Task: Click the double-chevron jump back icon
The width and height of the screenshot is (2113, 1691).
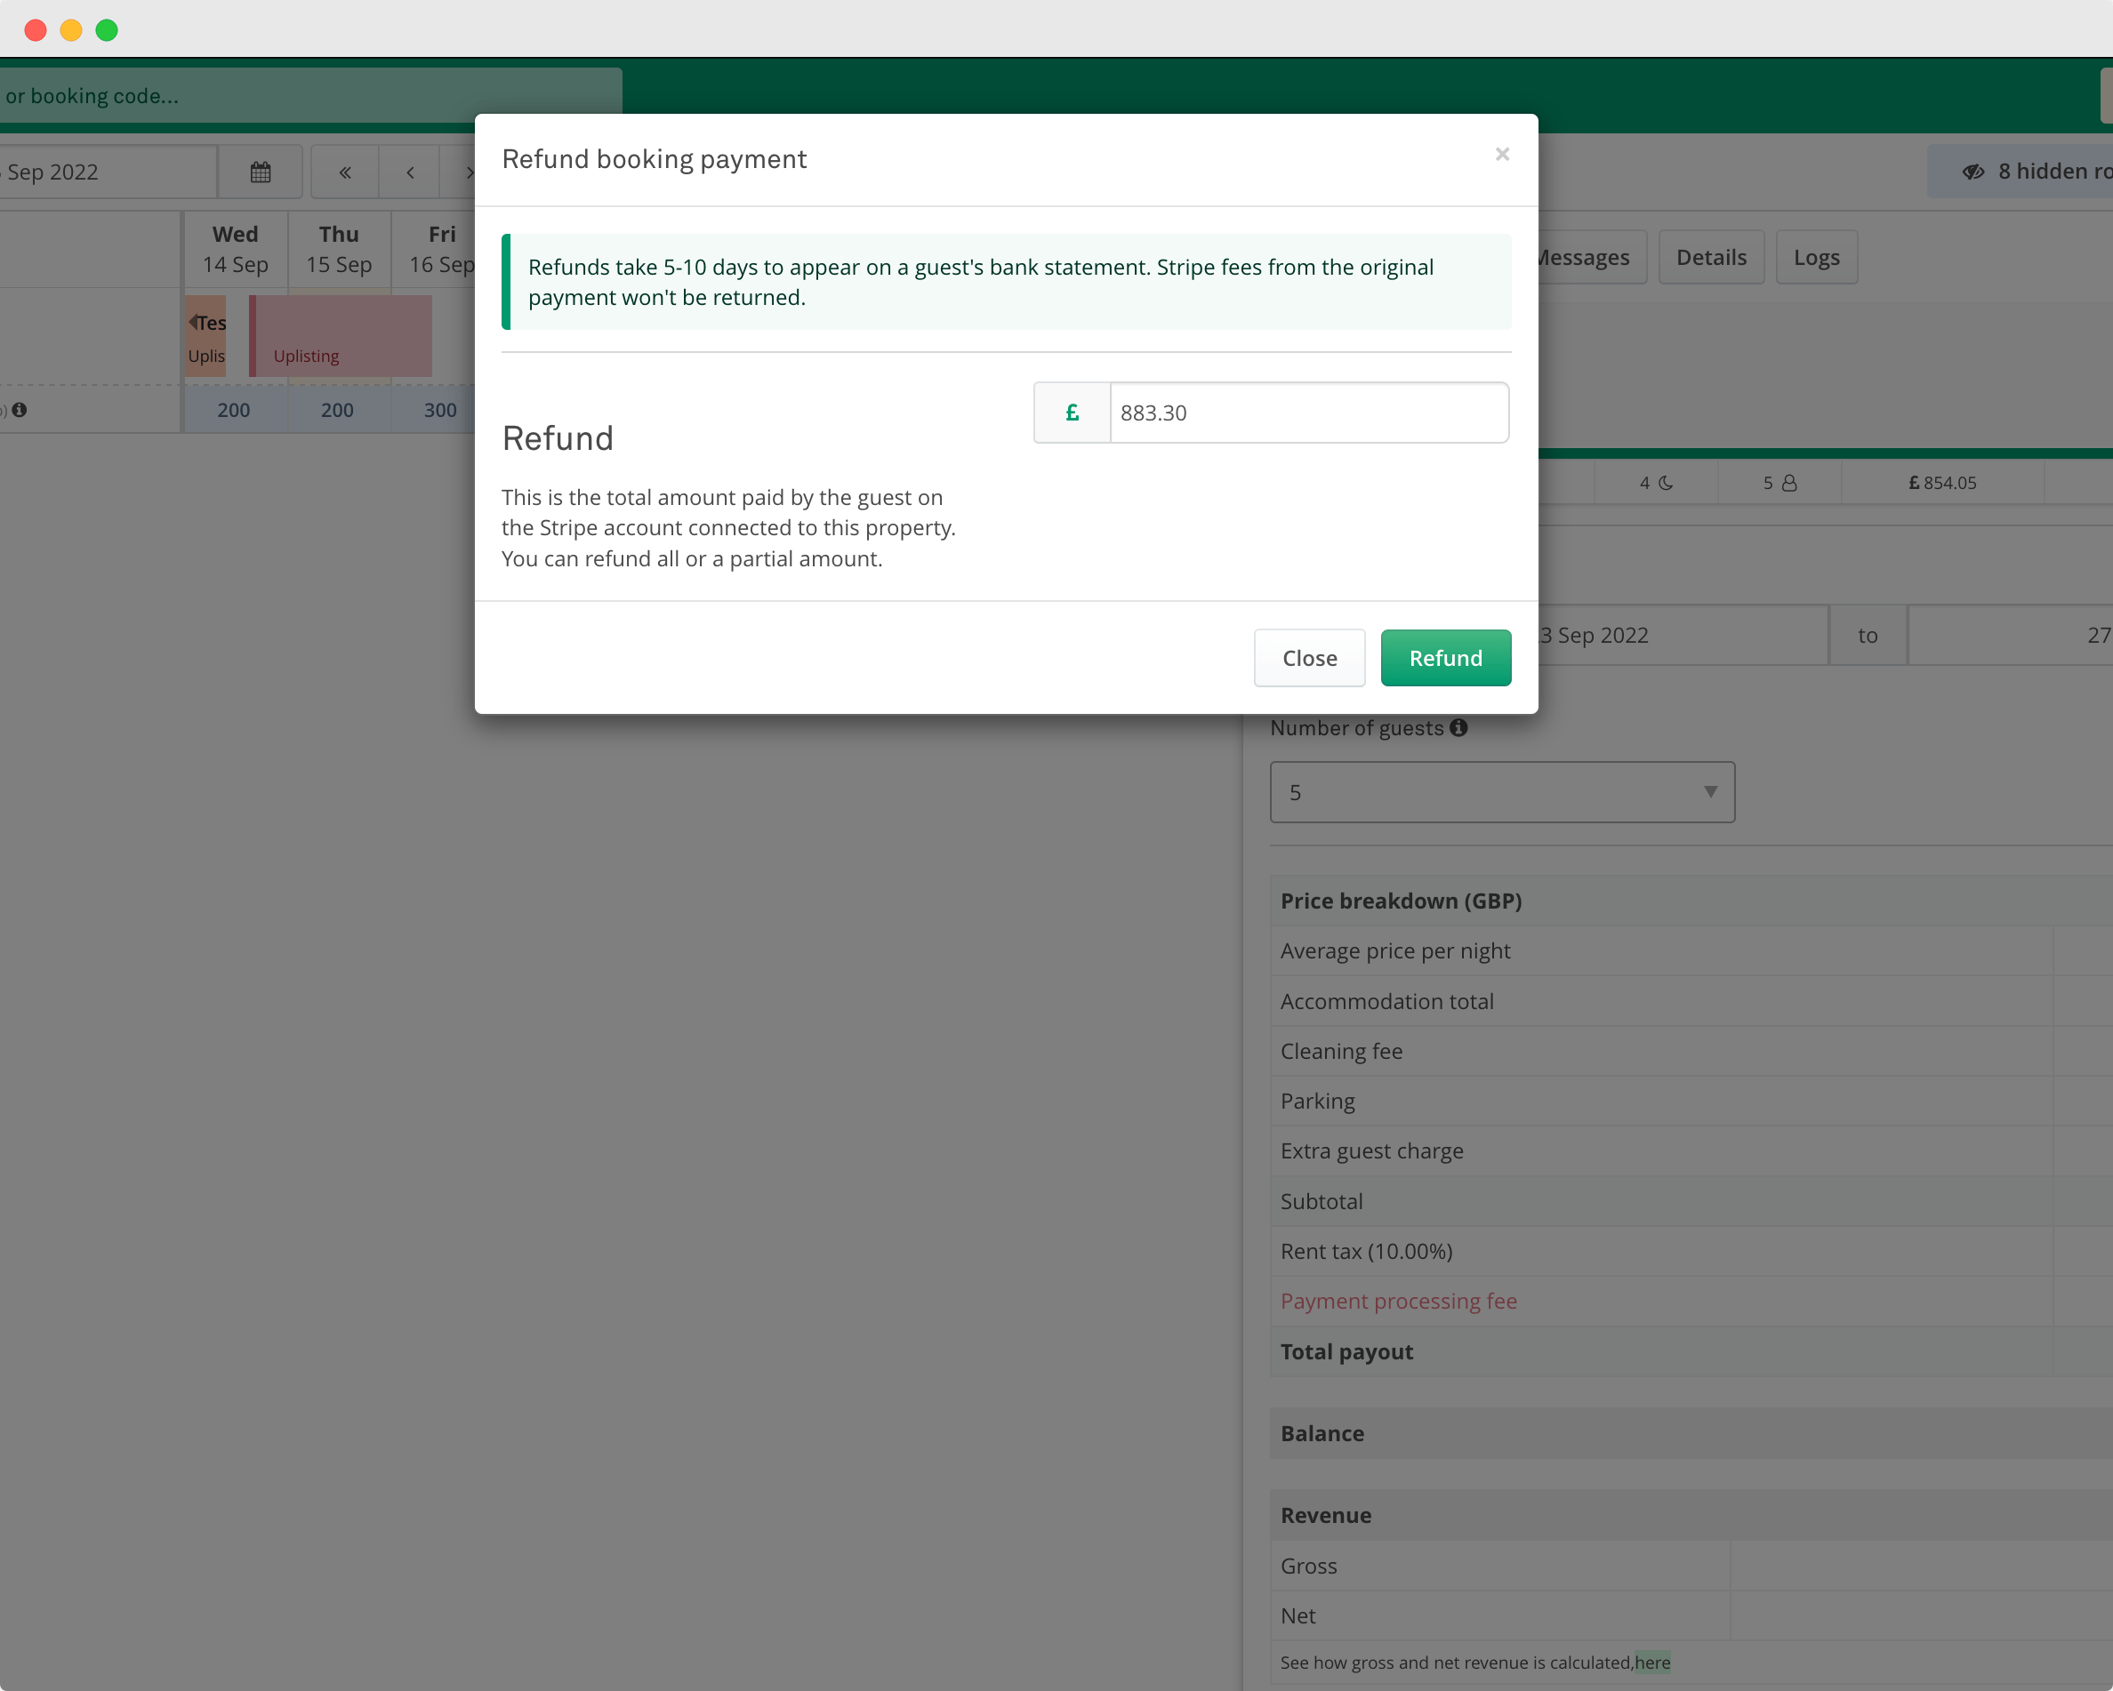Action: (x=344, y=172)
